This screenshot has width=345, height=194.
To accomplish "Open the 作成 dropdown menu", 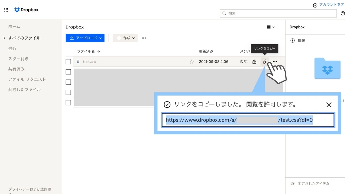I will (125, 38).
